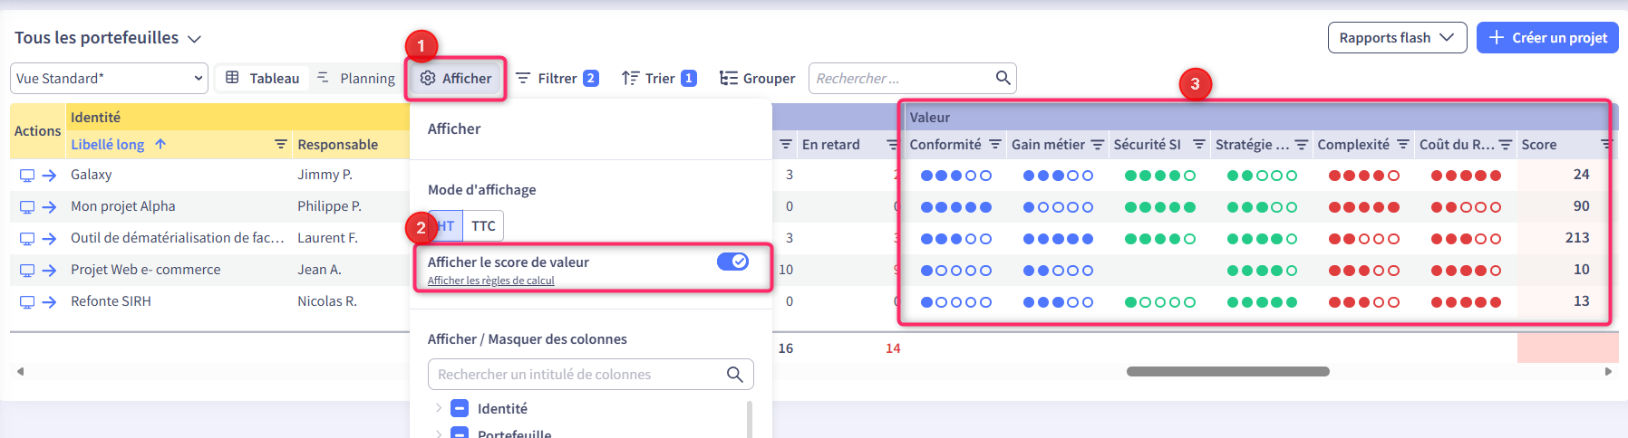This screenshot has height=438, width=1628.
Task: Click the sort arrow next to Libellé long
Action: [160, 144]
